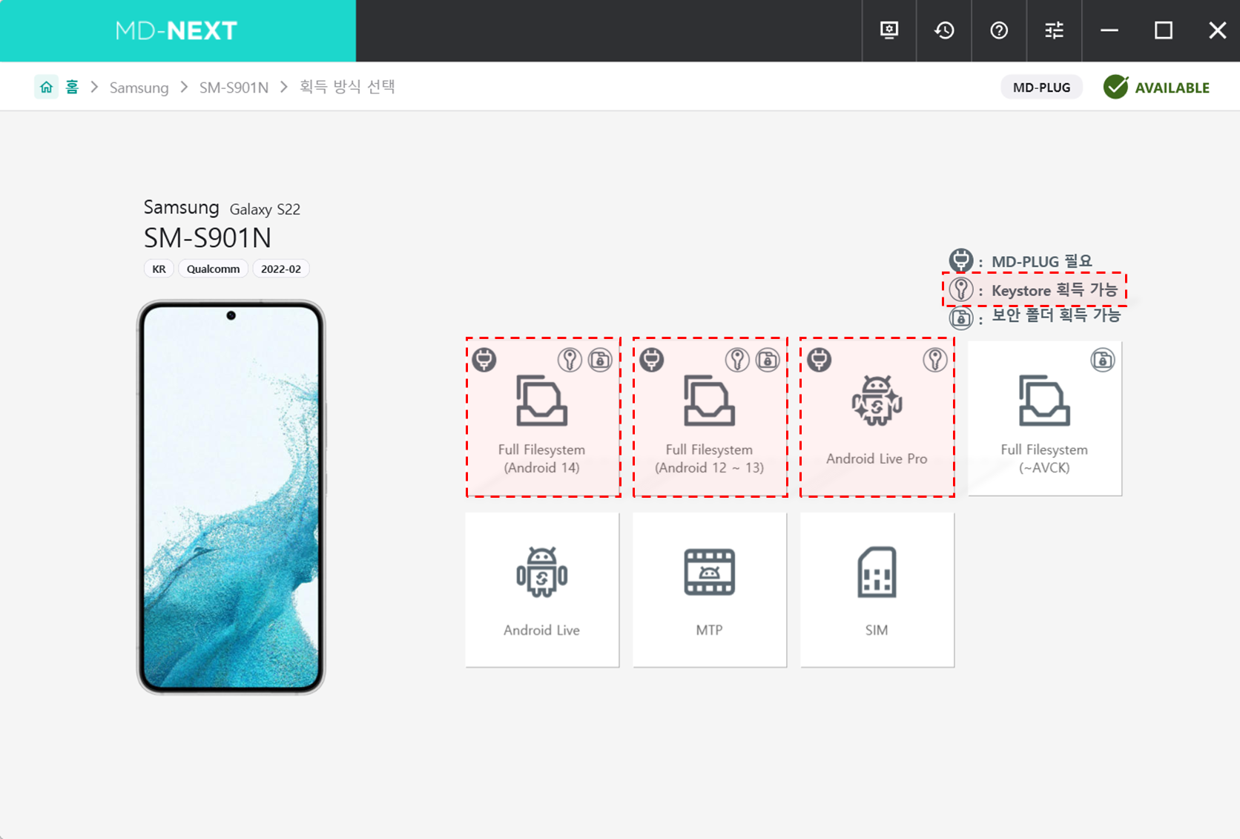Select Full Filesystem (~AVCK) method
Image resolution: width=1240 pixels, height=839 pixels.
(1044, 418)
